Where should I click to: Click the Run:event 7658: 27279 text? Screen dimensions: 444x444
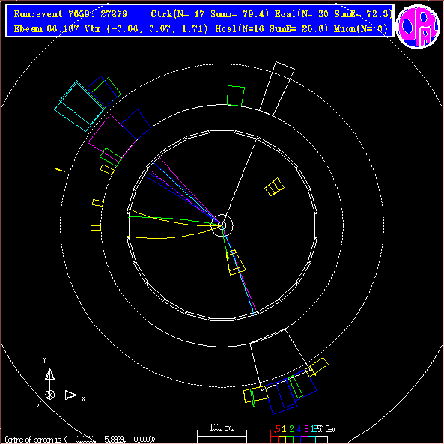pyautogui.click(x=70, y=14)
